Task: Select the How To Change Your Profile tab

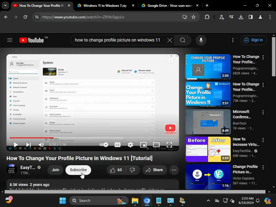Action: click(x=41, y=5)
